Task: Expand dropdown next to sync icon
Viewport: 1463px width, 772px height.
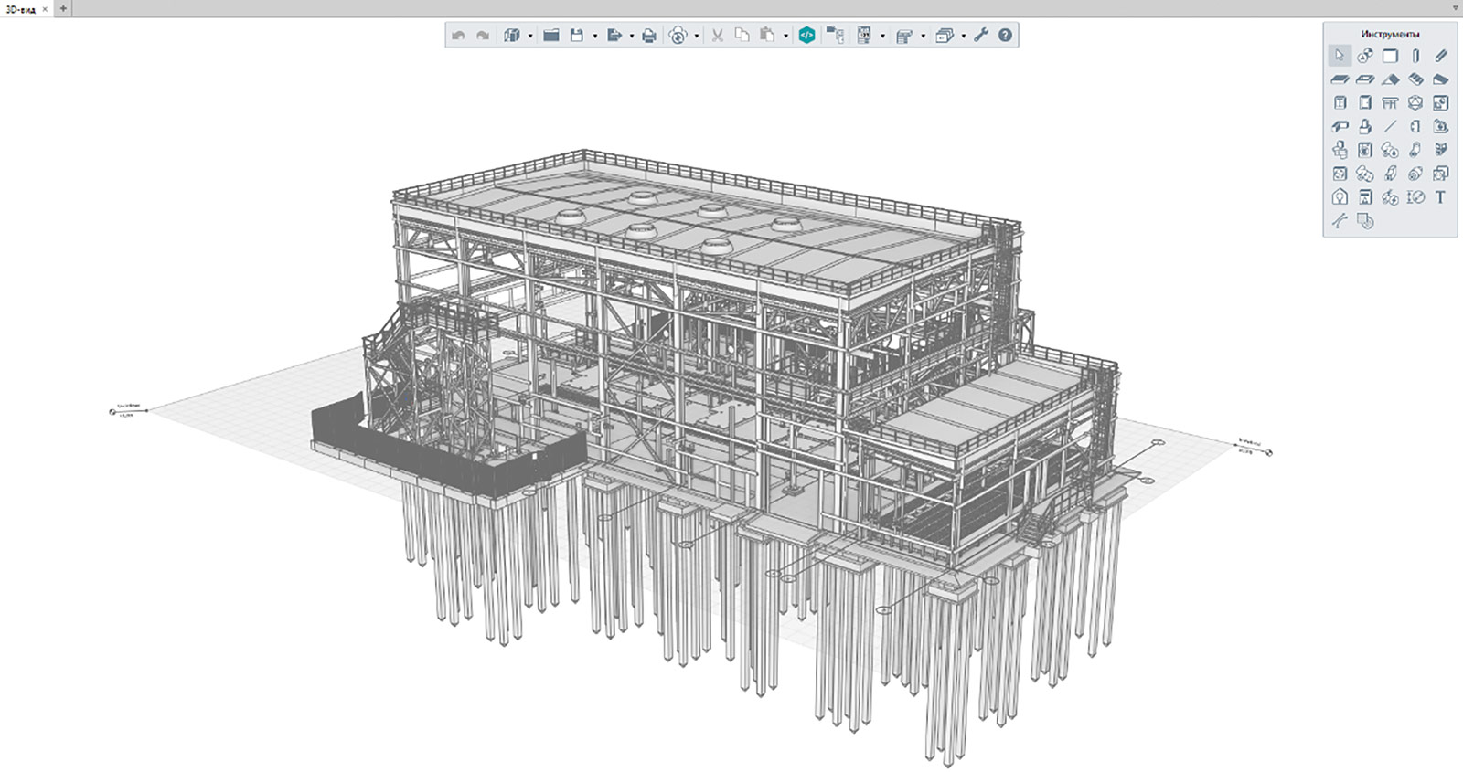Action: click(697, 37)
